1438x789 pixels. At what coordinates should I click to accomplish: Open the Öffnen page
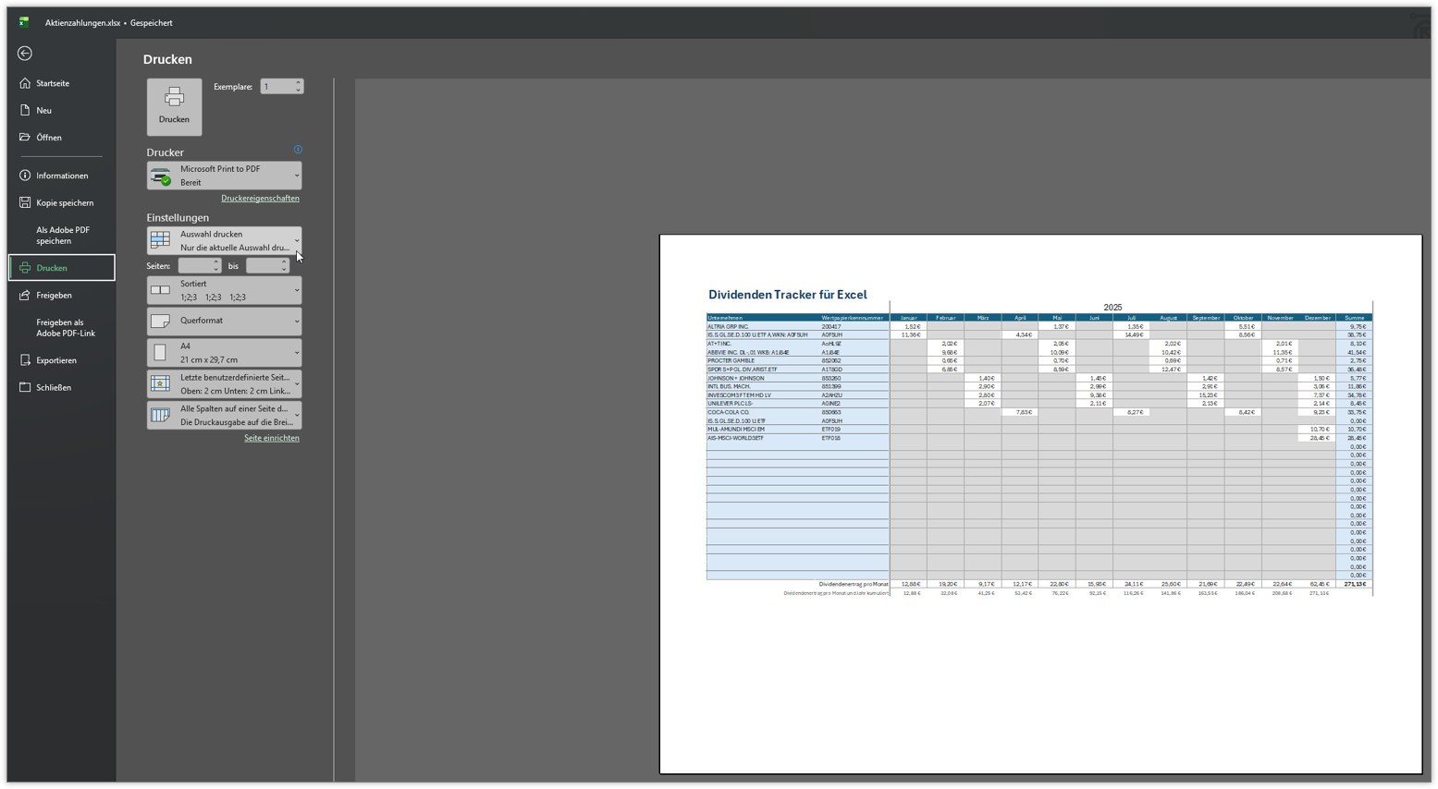point(49,138)
